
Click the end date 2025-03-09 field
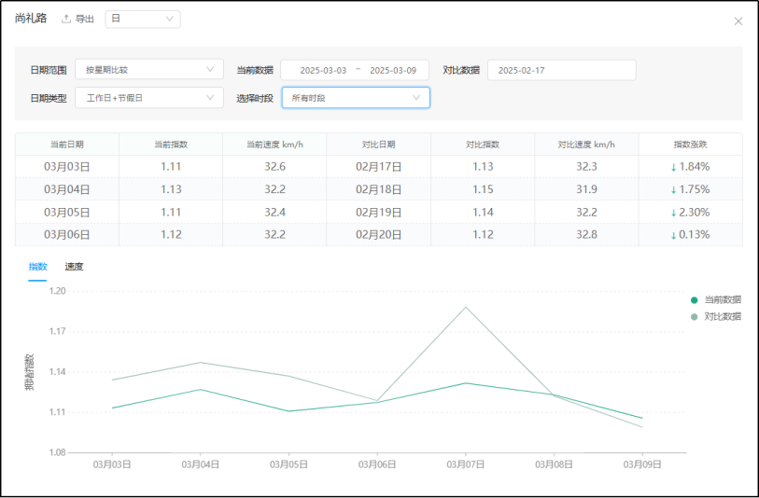coord(392,70)
